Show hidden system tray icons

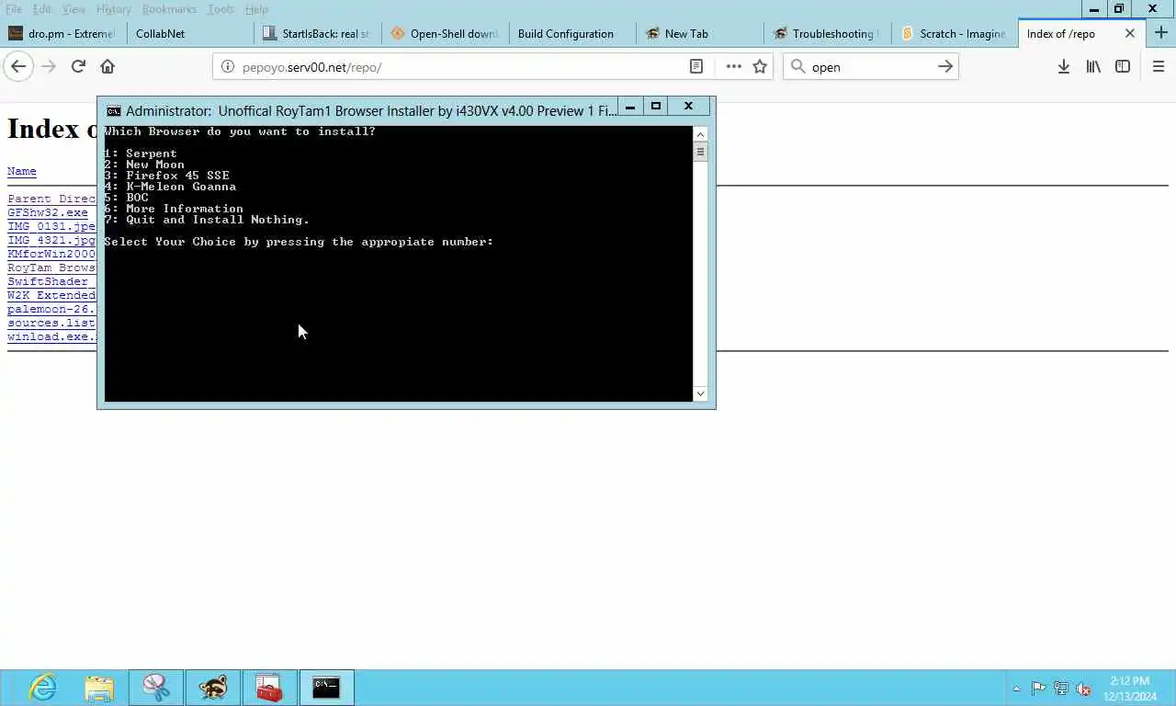(x=1016, y=689)
